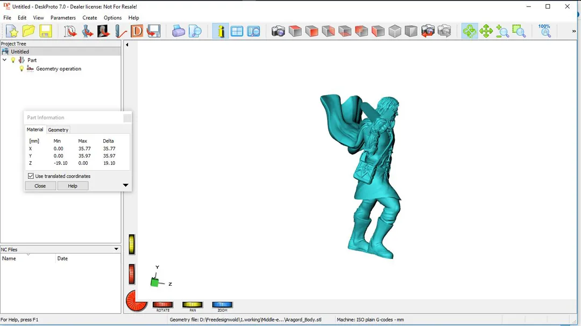Activate the Zoom Window selection icon
This screenshot has width=581, height=326.
coord(519,31)
